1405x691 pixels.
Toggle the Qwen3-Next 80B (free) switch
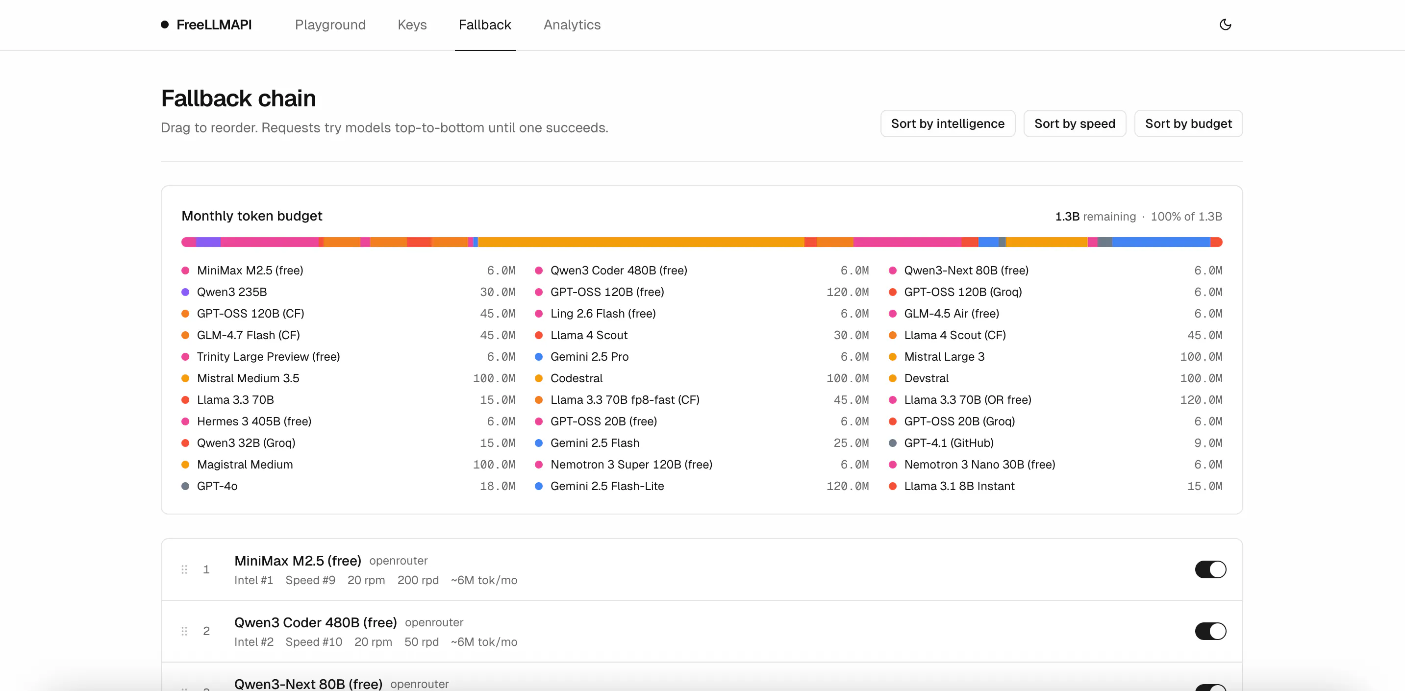[1210, 687]
